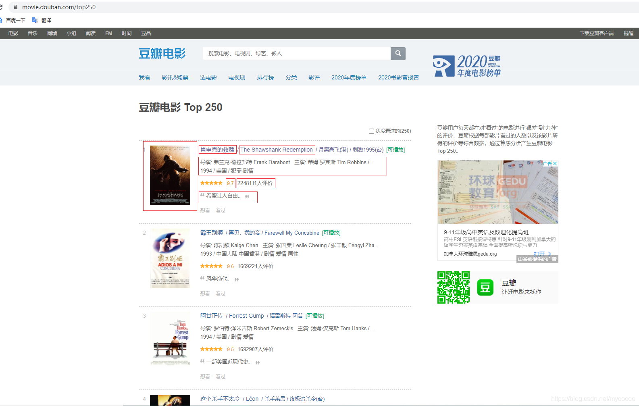Click the star rating of 阿甘正传

(x=211, y=349)
